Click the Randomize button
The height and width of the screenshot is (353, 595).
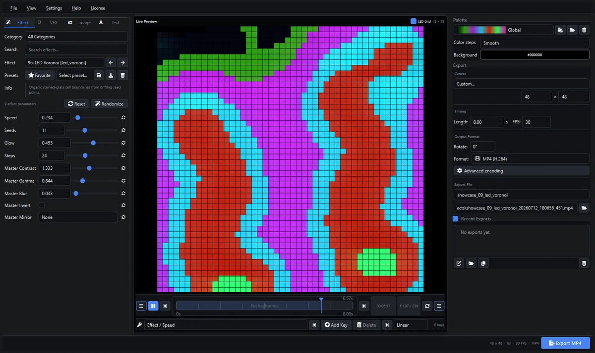click(x=110, y=104)
